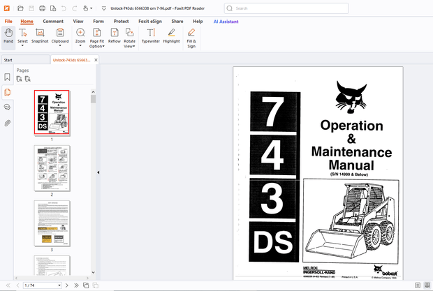Open the File menu
This screenshot has height=291, width=433.
8,21
